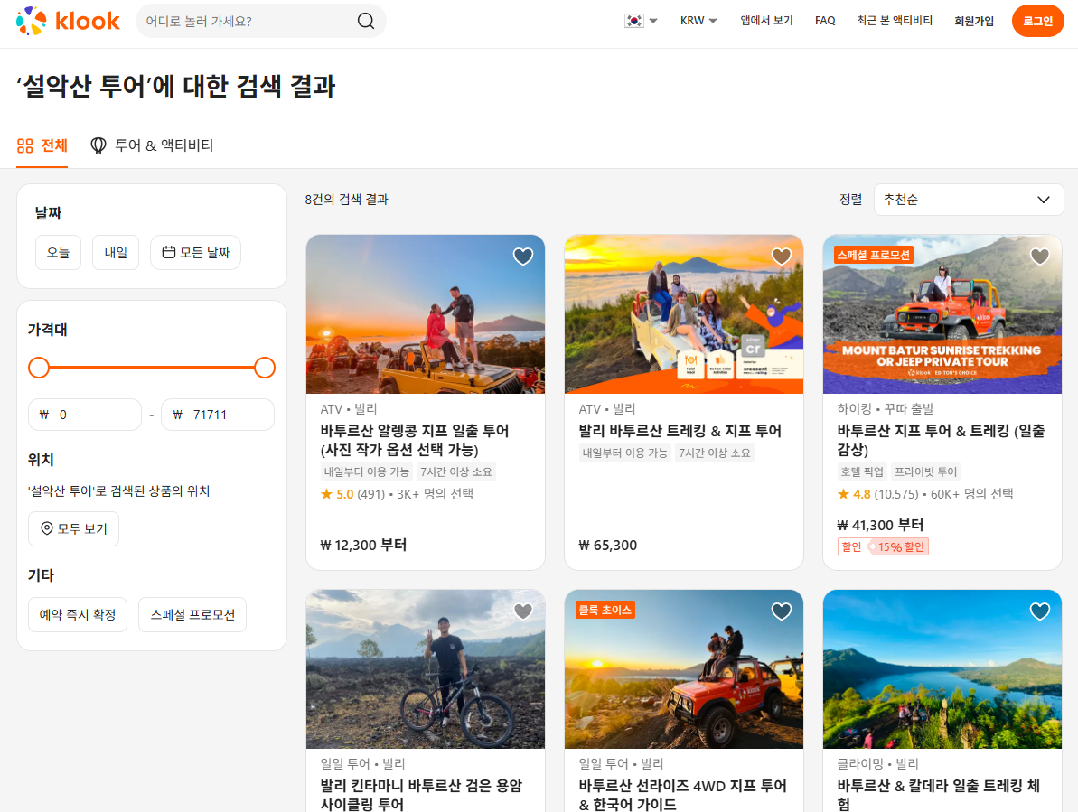Toggle 예약 즉시 확정 filter
This screenshot has width=1078, height=812.
coord(78,614)
